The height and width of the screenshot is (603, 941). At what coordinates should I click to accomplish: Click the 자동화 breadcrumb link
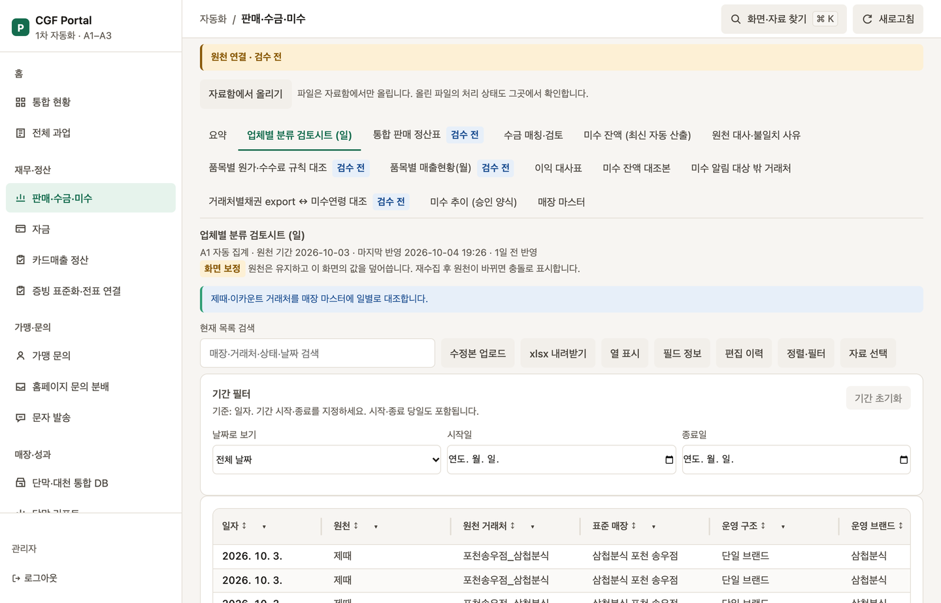tap(213, 19)
